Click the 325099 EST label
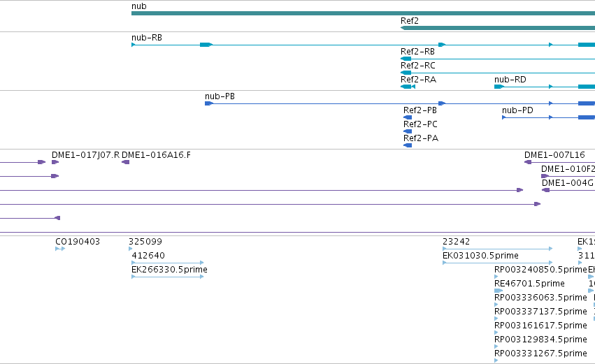 click(x=145, y=242)
